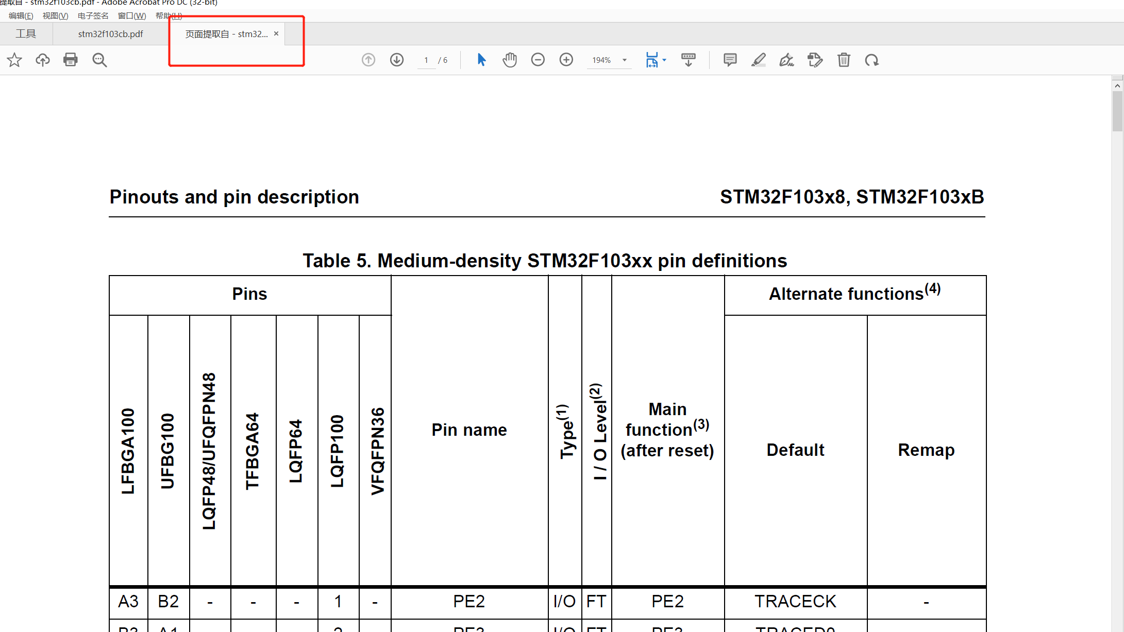Close the 页面提取自 tab
1124x632 pixels.
[276, 33]
